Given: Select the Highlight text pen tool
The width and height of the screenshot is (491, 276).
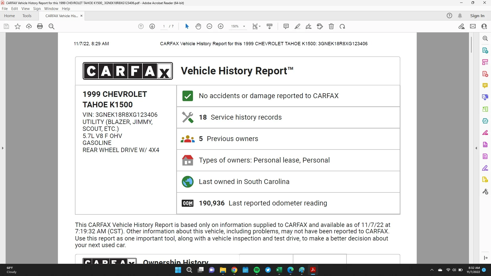Looking at the screenshot, I should (297, 26).
